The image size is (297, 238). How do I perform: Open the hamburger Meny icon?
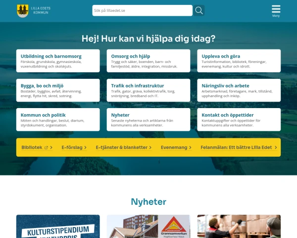[x=276, y=9]
